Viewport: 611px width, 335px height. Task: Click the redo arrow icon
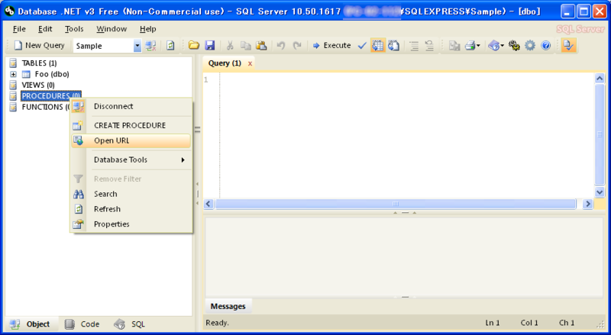297,46
